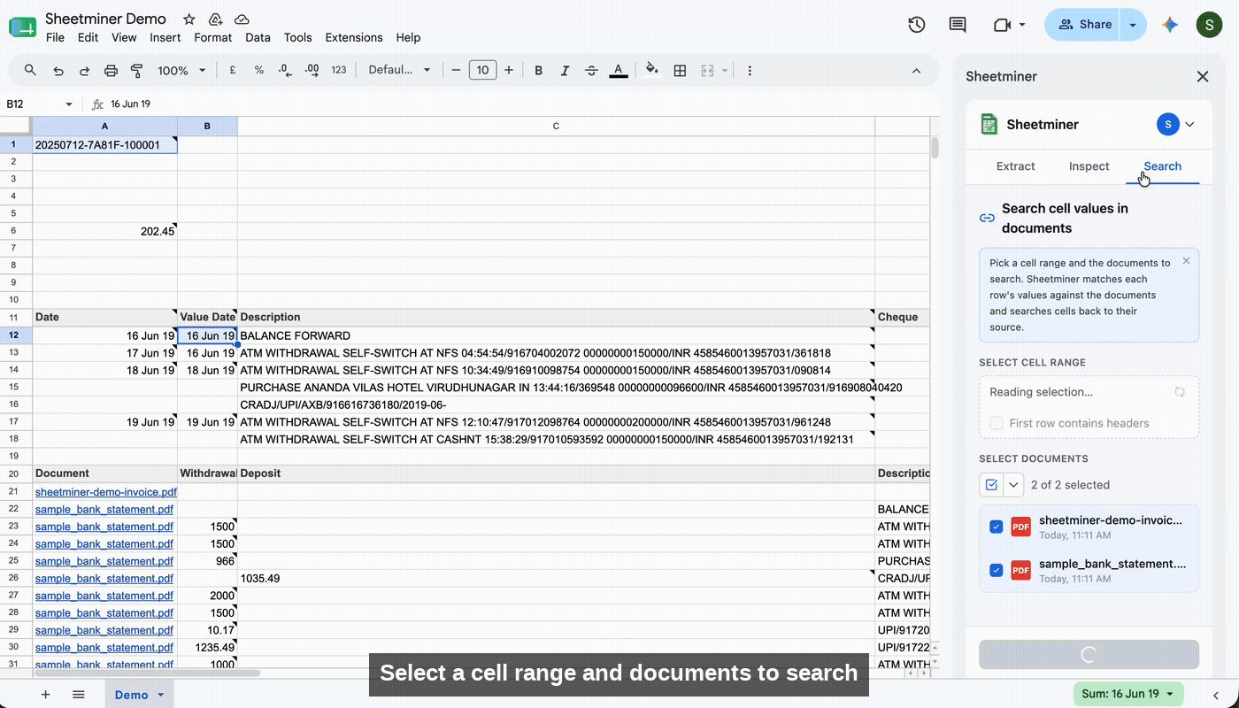Open the text color picker
Image resolution: width=1239 pixels, height=708 pixels.
pyautogui.click(x=619, y=71)
